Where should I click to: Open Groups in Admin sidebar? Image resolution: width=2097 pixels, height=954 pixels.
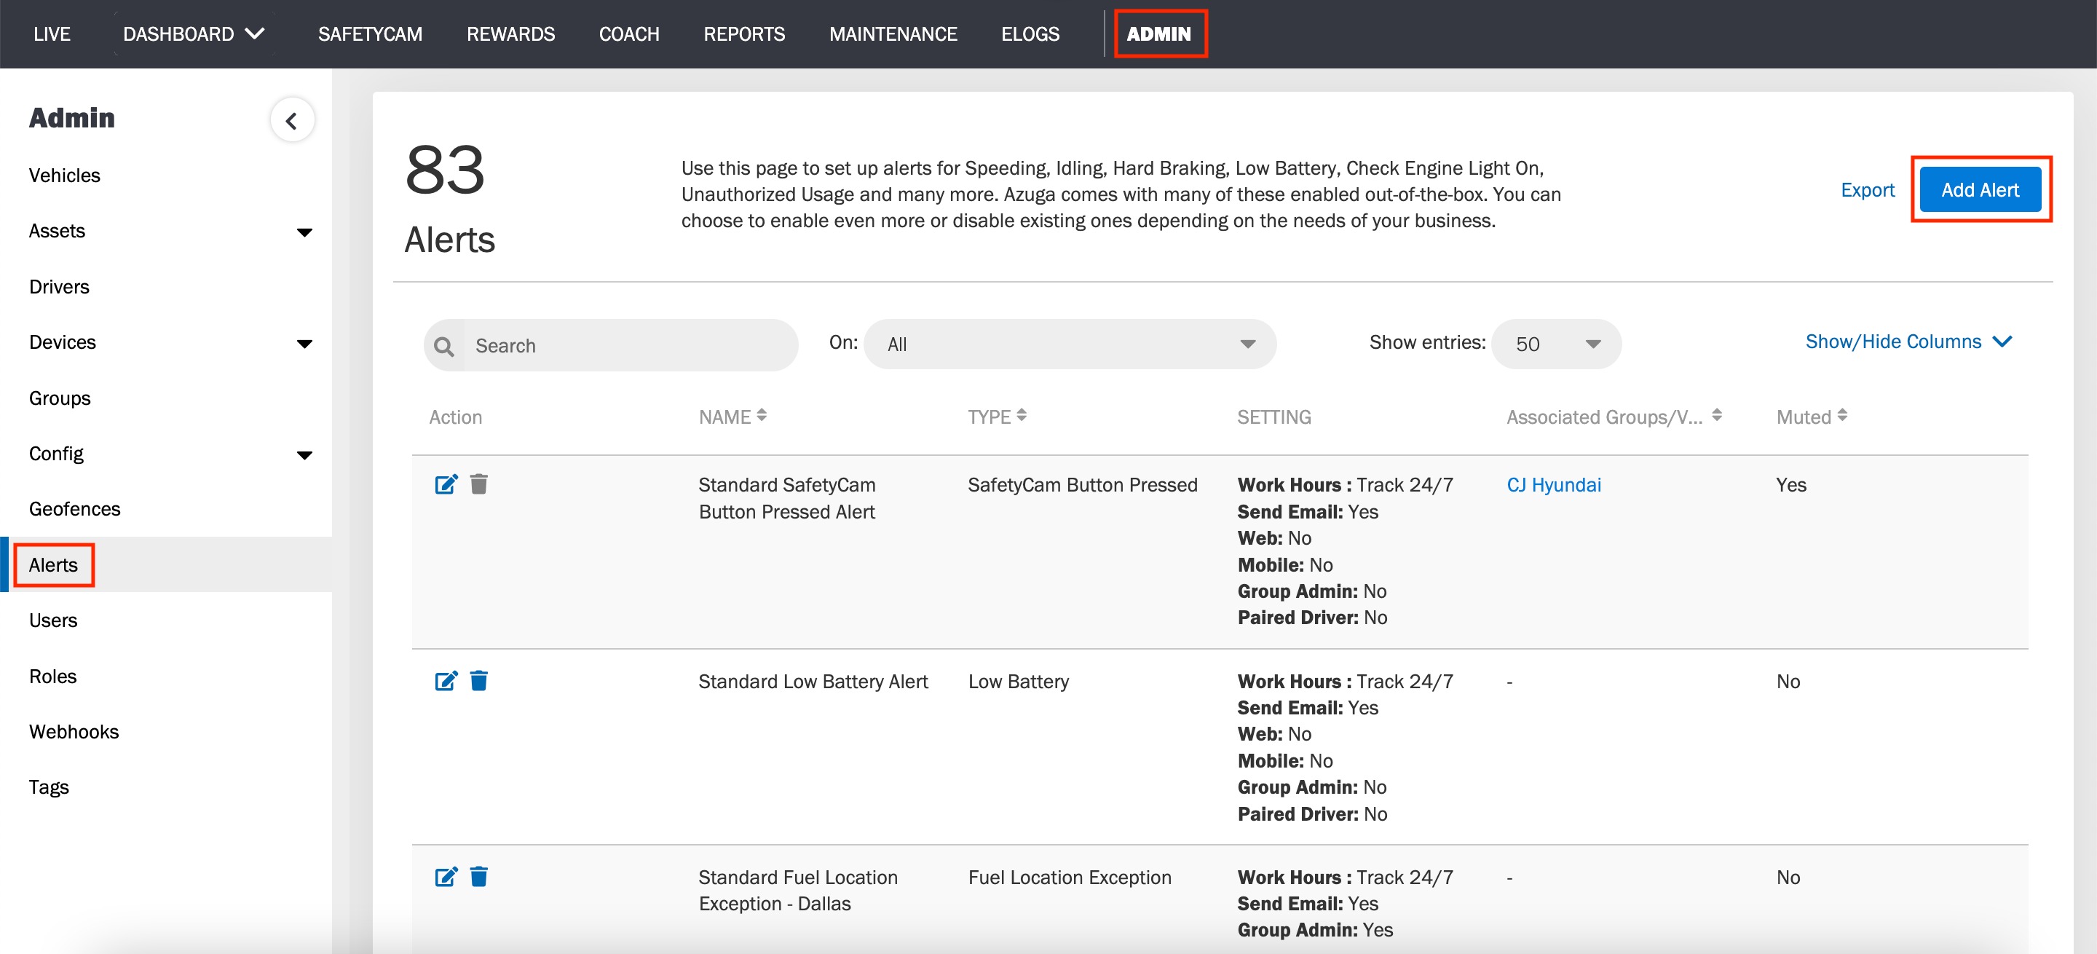tap(60, 398)
